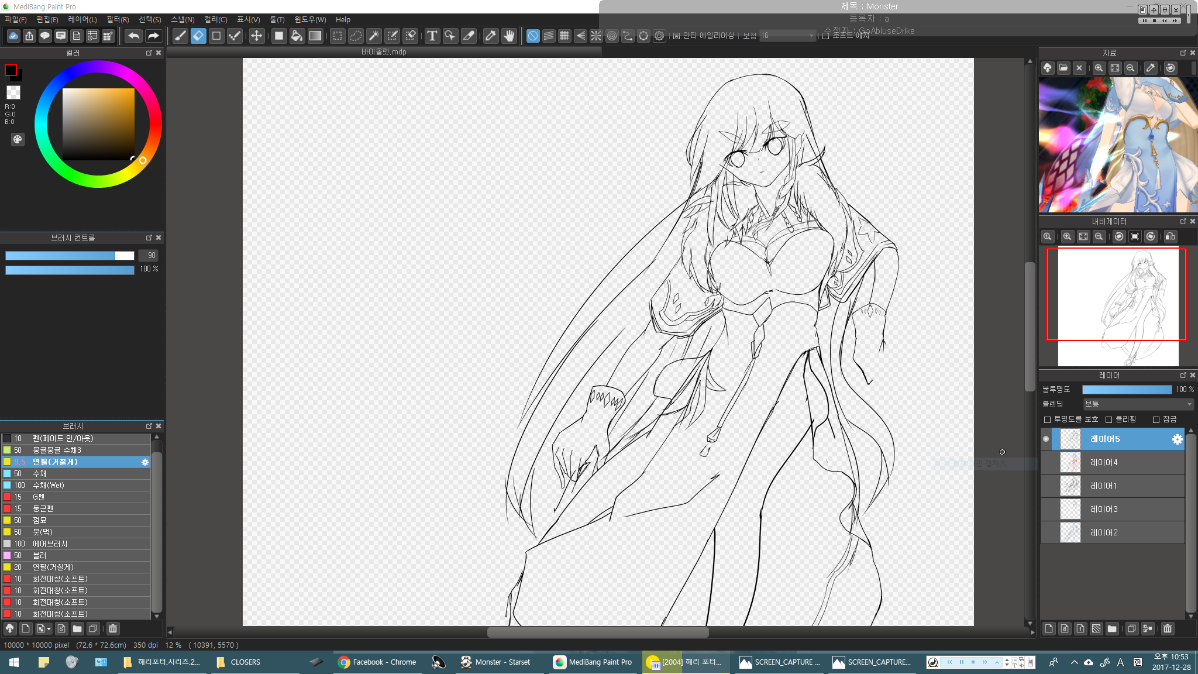The image size is (1198, 674).
Task: Open add brush dropdown arrow
Action: click(x=49, y=629)
